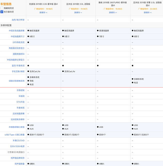Open 换辆车 dropdown under 凯美瑞 2019款
The image size is (163, 166).
tap(43, 12)
